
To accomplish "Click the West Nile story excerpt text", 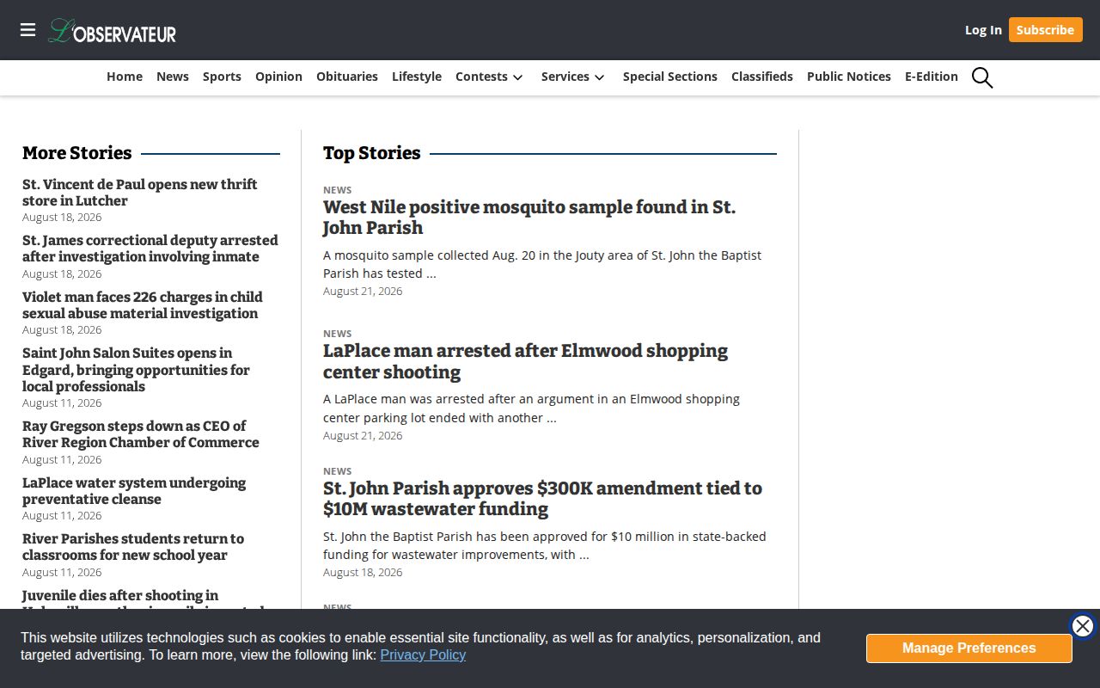I will click(542, 264).
